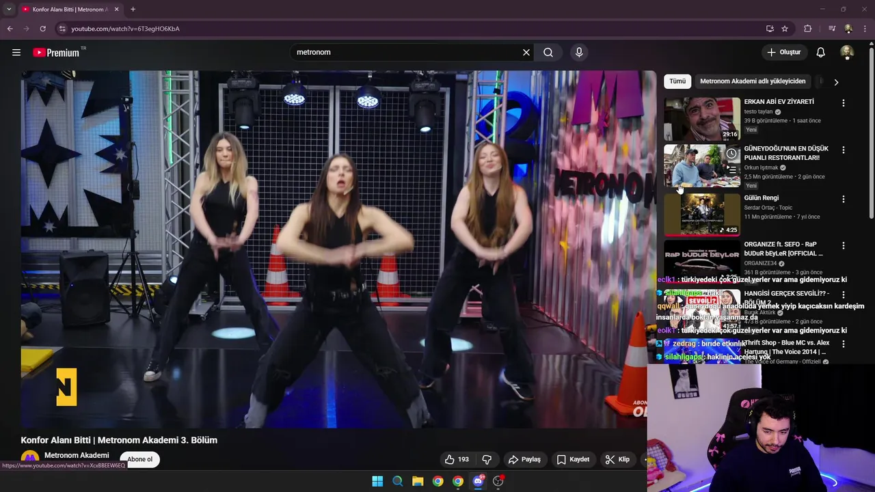Image resolution: width=875 pixels, height=492 pixels.
Task: Select the Konfor Alanı Bitti browser tab
Action: pos(70,10)
